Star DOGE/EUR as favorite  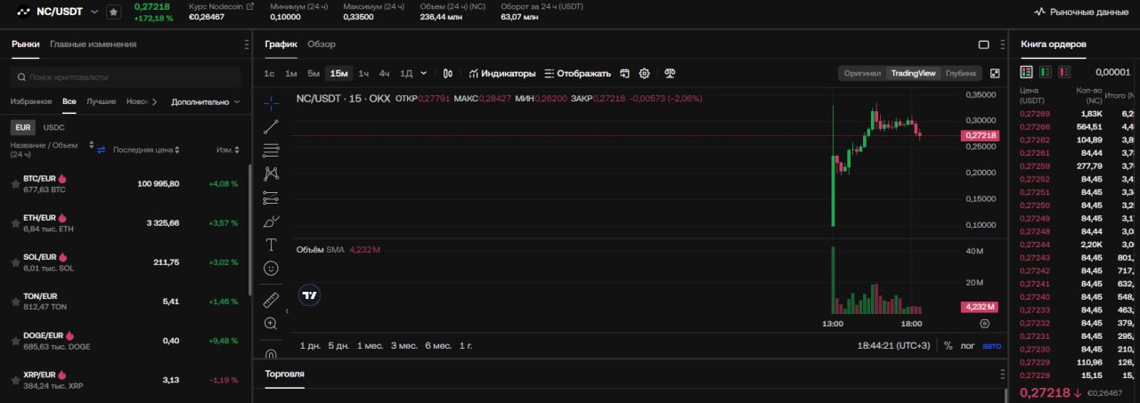tap(15, 341)
